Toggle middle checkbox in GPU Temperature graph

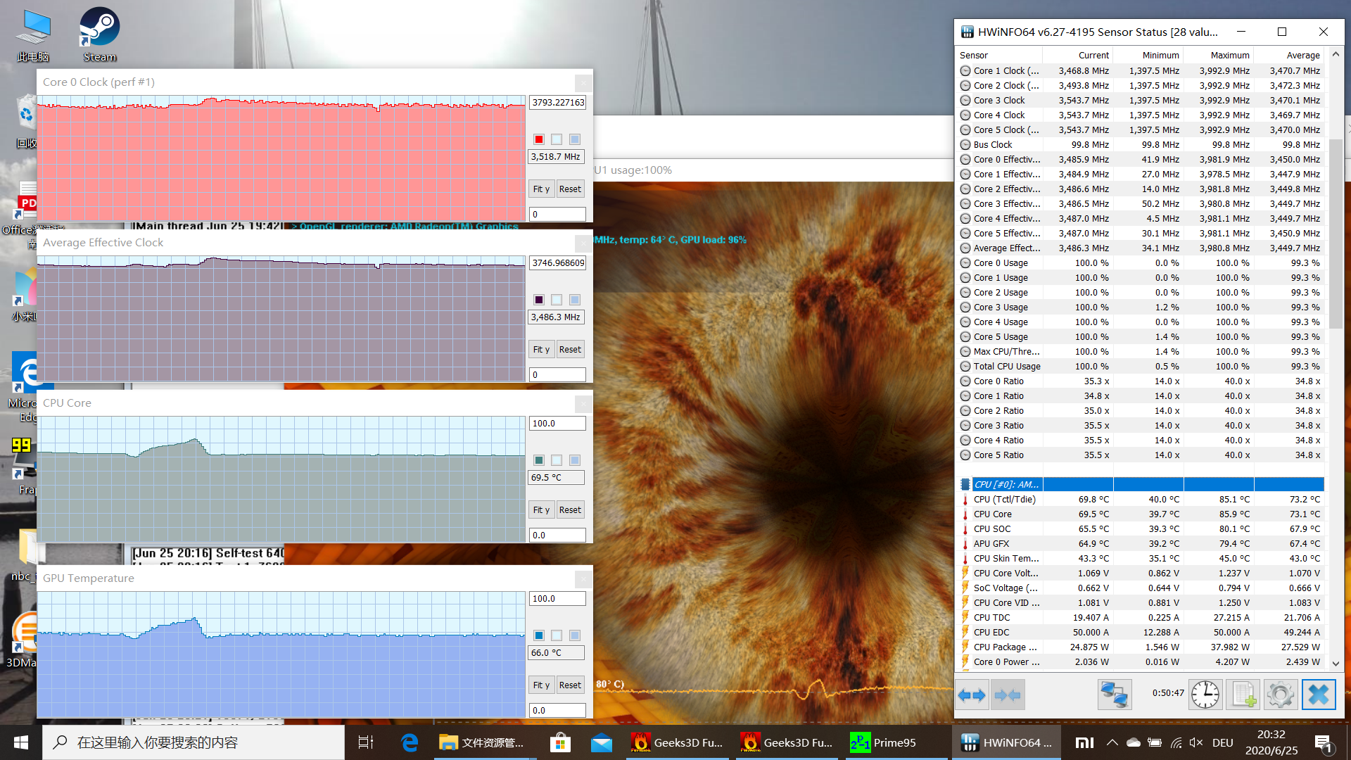[x=557, y=635]
